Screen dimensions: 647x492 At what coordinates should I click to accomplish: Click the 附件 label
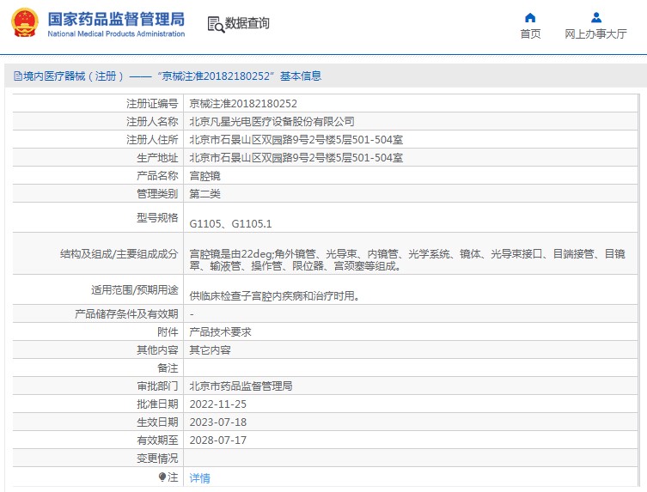coord(168,332)
